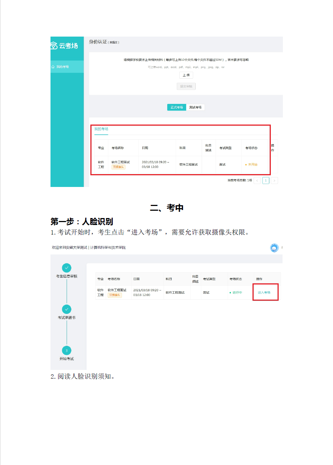Click the 双摄像头 tag in the 进行中 row
333x465 pixels.
point(115,295)
